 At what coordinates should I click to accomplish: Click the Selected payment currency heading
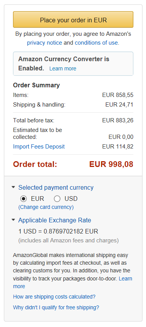click(x=56, y=187)
